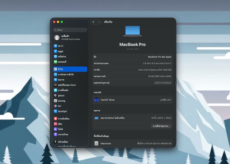Screen dimensions: 230x164
Task: Open Accessibility icon in sidebar
Action: 56,74
